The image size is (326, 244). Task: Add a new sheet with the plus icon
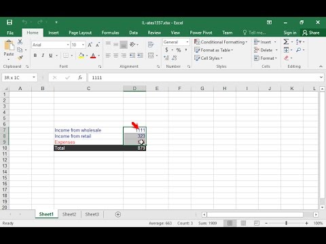(118, 214)
